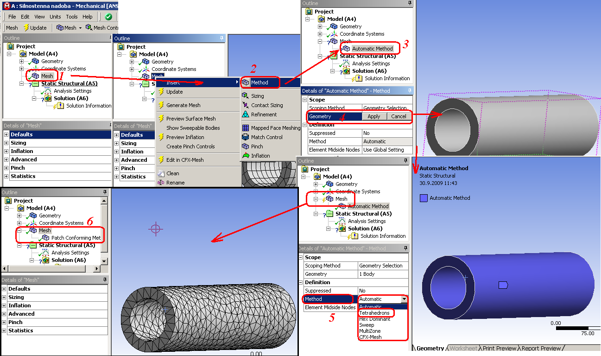Choose Match Control from the Insert submenu

point(266,137)
